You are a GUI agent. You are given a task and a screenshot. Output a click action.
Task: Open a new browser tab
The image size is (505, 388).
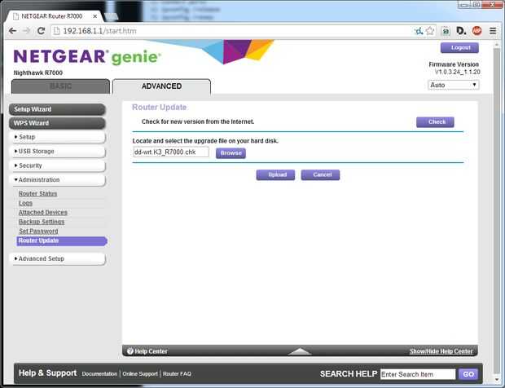111,16
